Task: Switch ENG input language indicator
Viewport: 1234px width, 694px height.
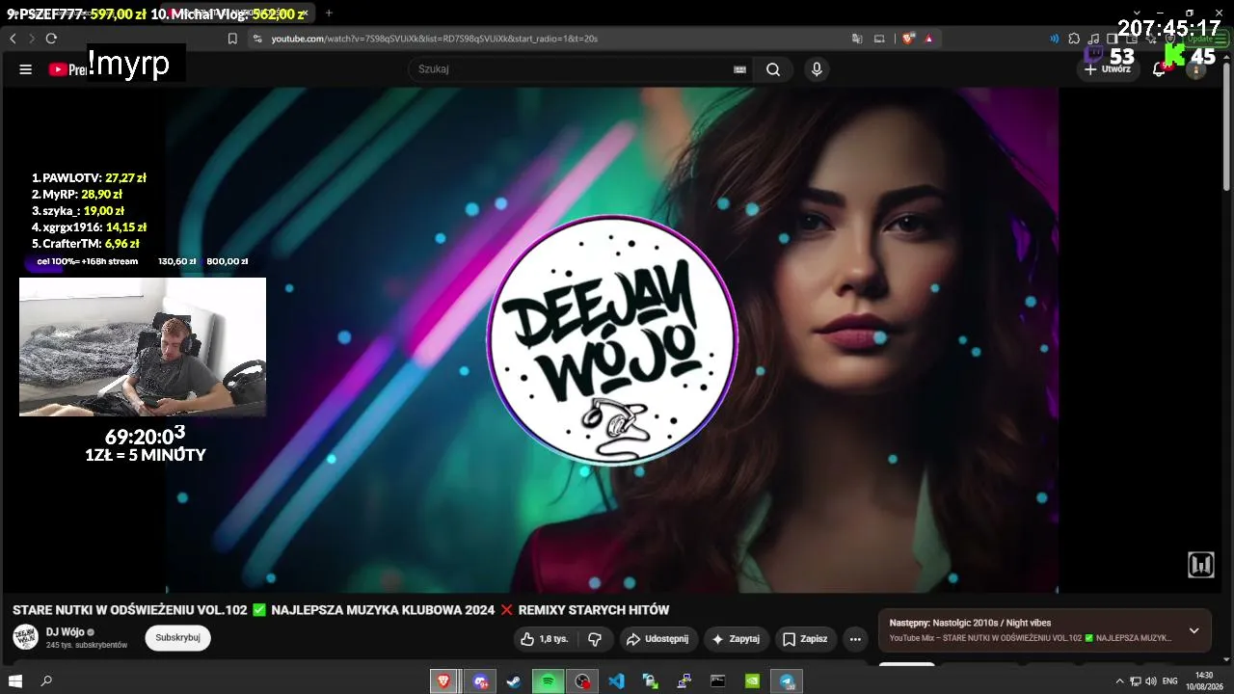Action: point(1170,681)
